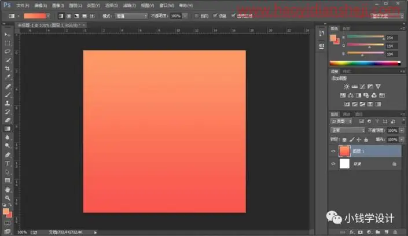Hide Layer 1 via eye icon
Image resolution: width=408 pixels, height=236 pixels.
[333, 151]
